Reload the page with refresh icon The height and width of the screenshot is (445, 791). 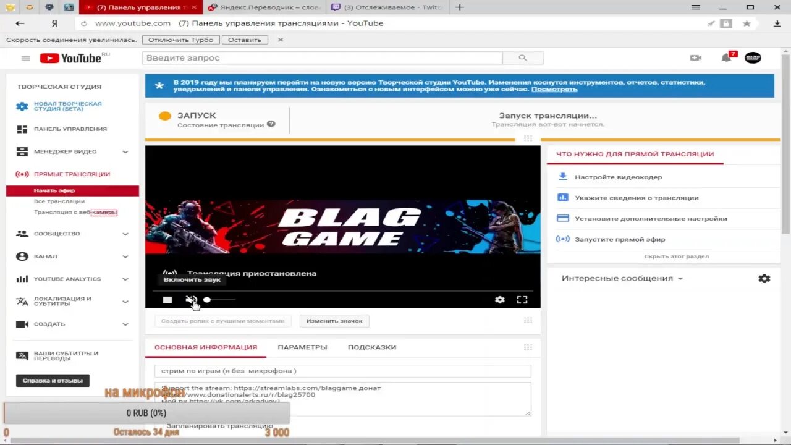click(84, 23)
